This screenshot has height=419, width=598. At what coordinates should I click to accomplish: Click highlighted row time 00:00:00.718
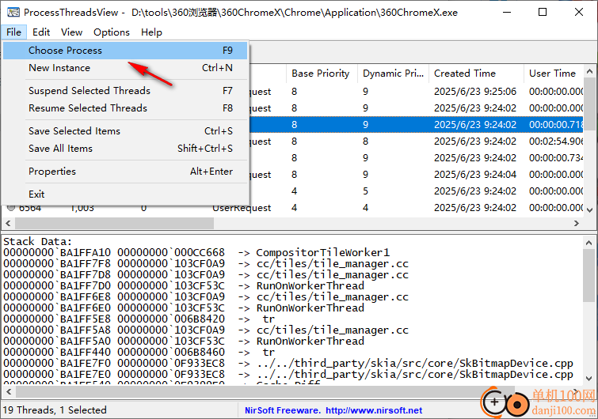(x=556, y=124)
